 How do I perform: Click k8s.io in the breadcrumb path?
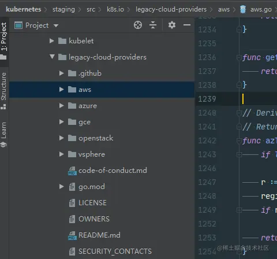pyautogui.click(x=115, y=9)
